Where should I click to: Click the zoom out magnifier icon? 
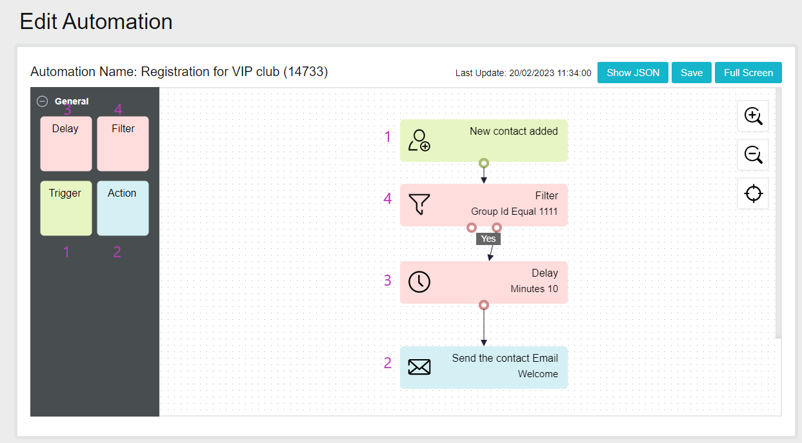(753, 155)
